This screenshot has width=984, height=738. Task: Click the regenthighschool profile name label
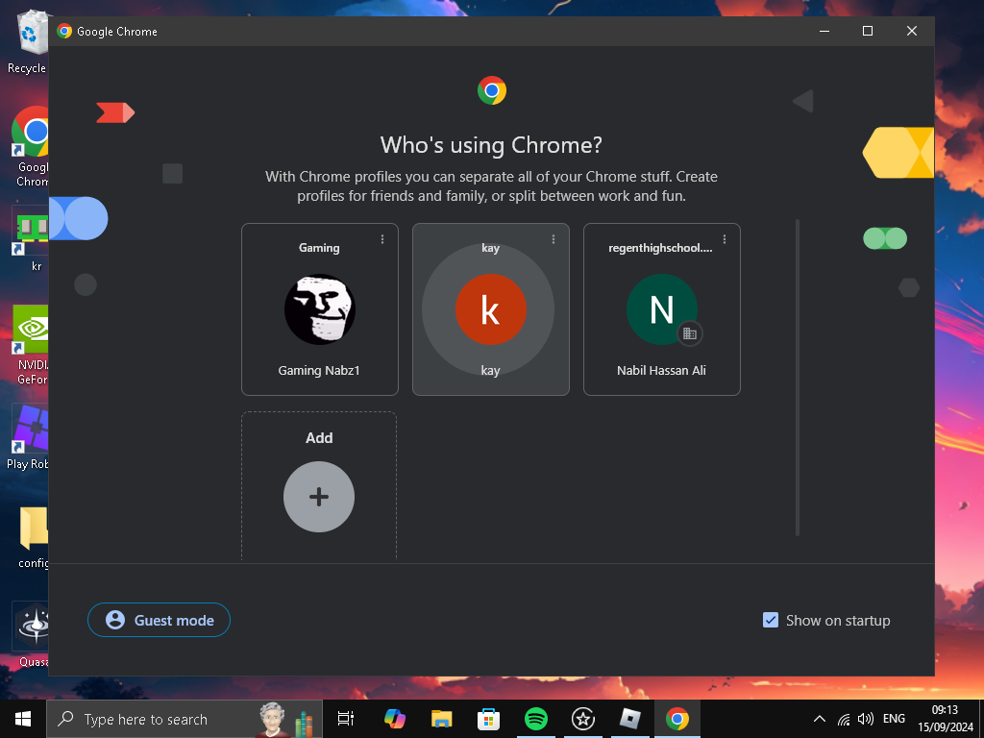(660, 248)
